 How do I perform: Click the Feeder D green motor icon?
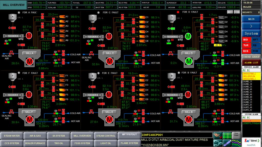pos(189,36)
